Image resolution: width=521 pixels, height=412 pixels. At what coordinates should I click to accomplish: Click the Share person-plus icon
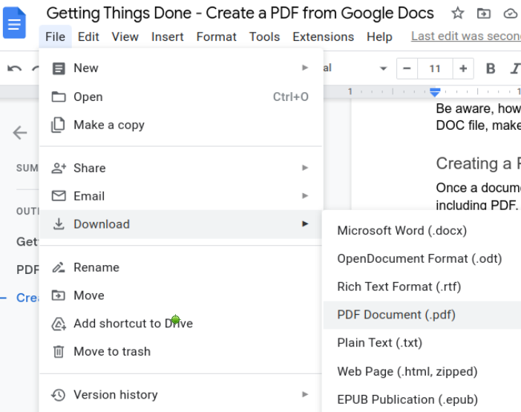point(59,168)
